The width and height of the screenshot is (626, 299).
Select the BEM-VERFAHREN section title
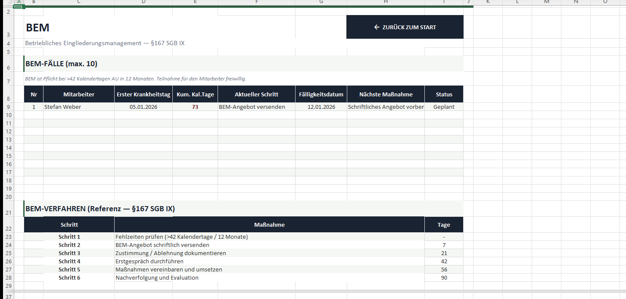pyautogui.click(x=100, y=209)
